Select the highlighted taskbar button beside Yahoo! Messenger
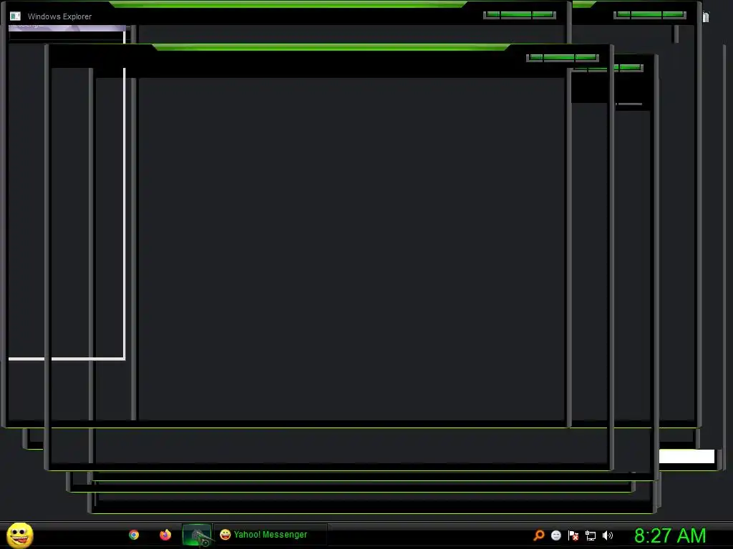The width and height of the screenshot is (733, 549). 198,535
